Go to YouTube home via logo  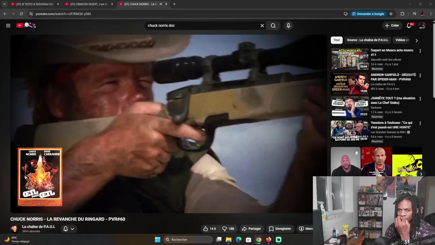(26, 25)
